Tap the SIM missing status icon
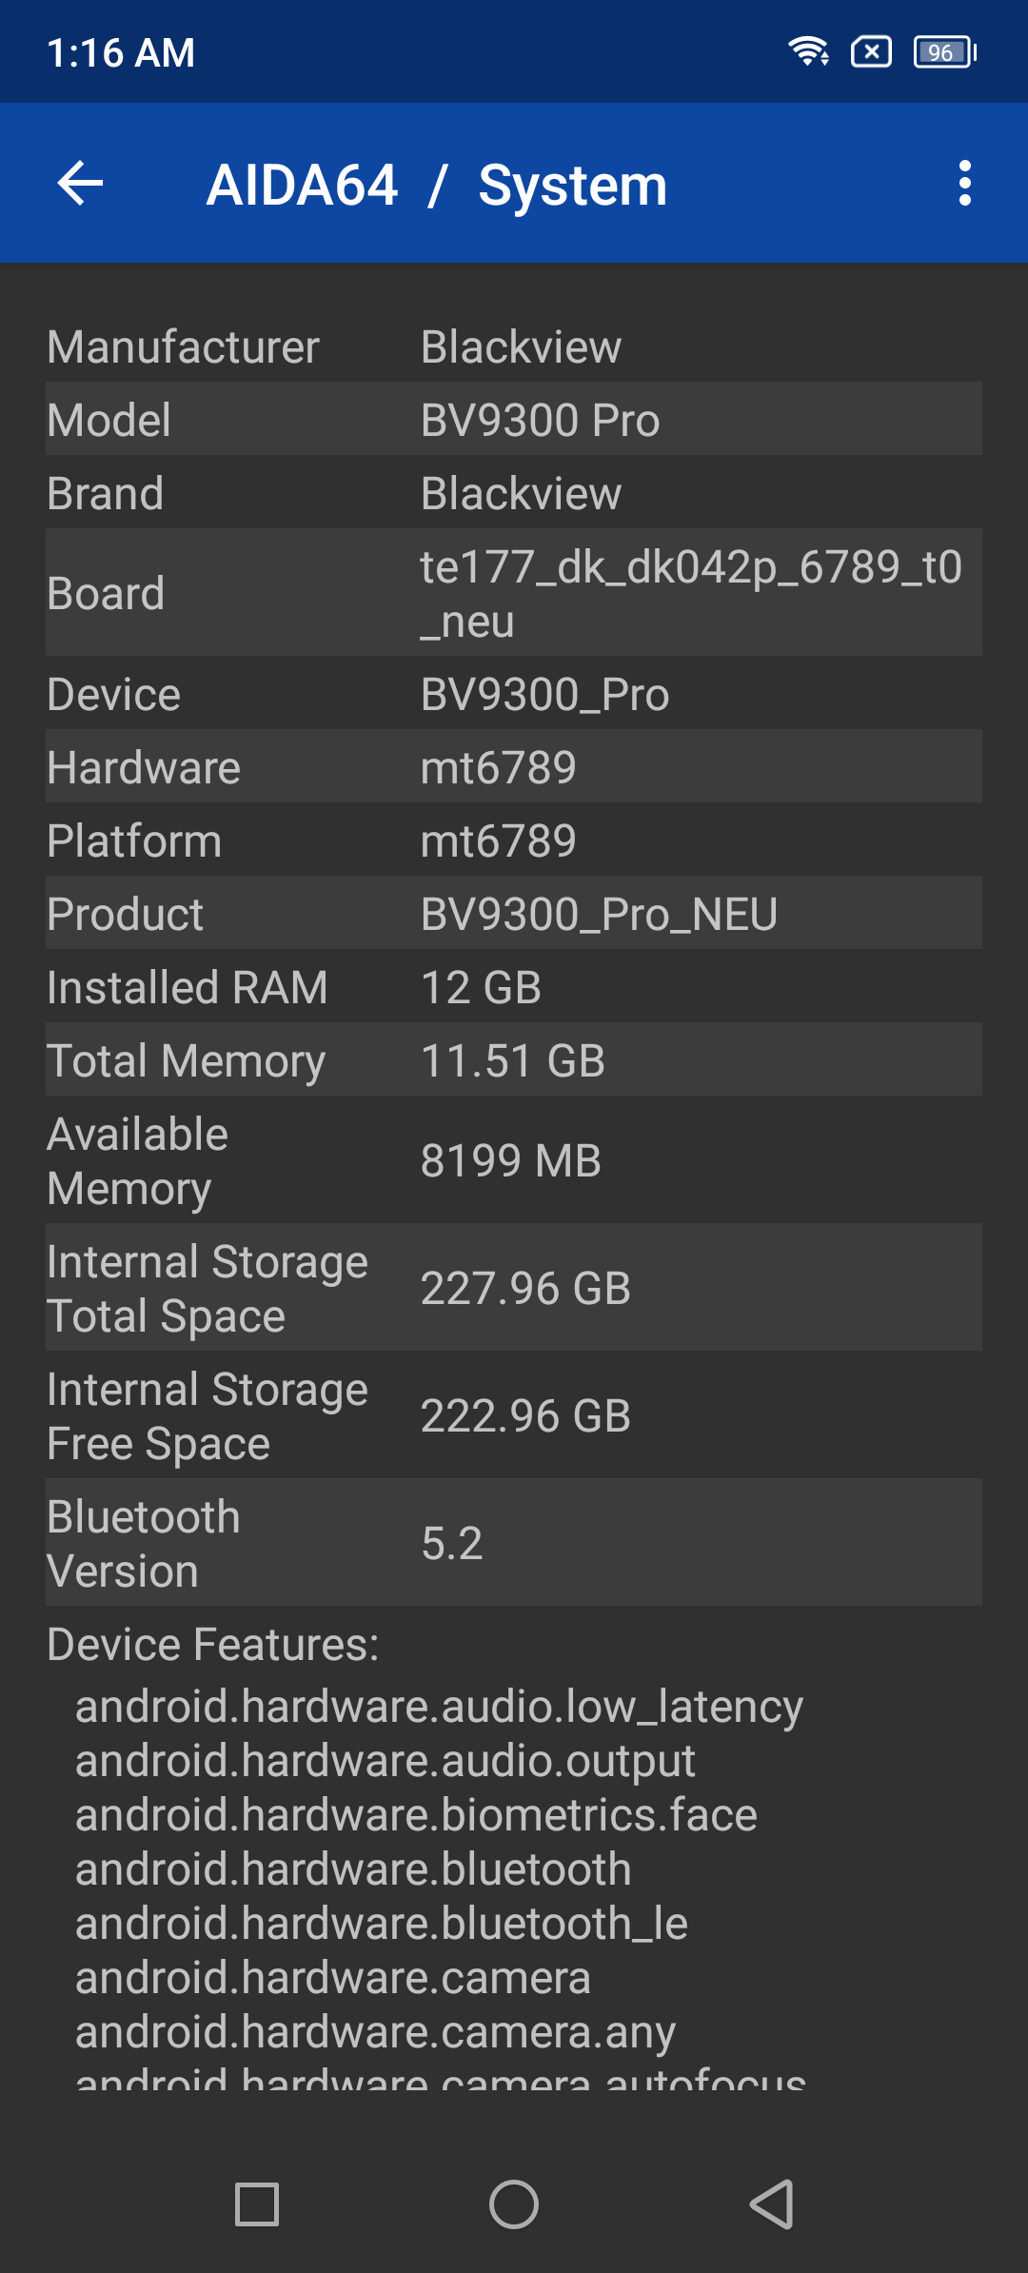 pos(871,51)
